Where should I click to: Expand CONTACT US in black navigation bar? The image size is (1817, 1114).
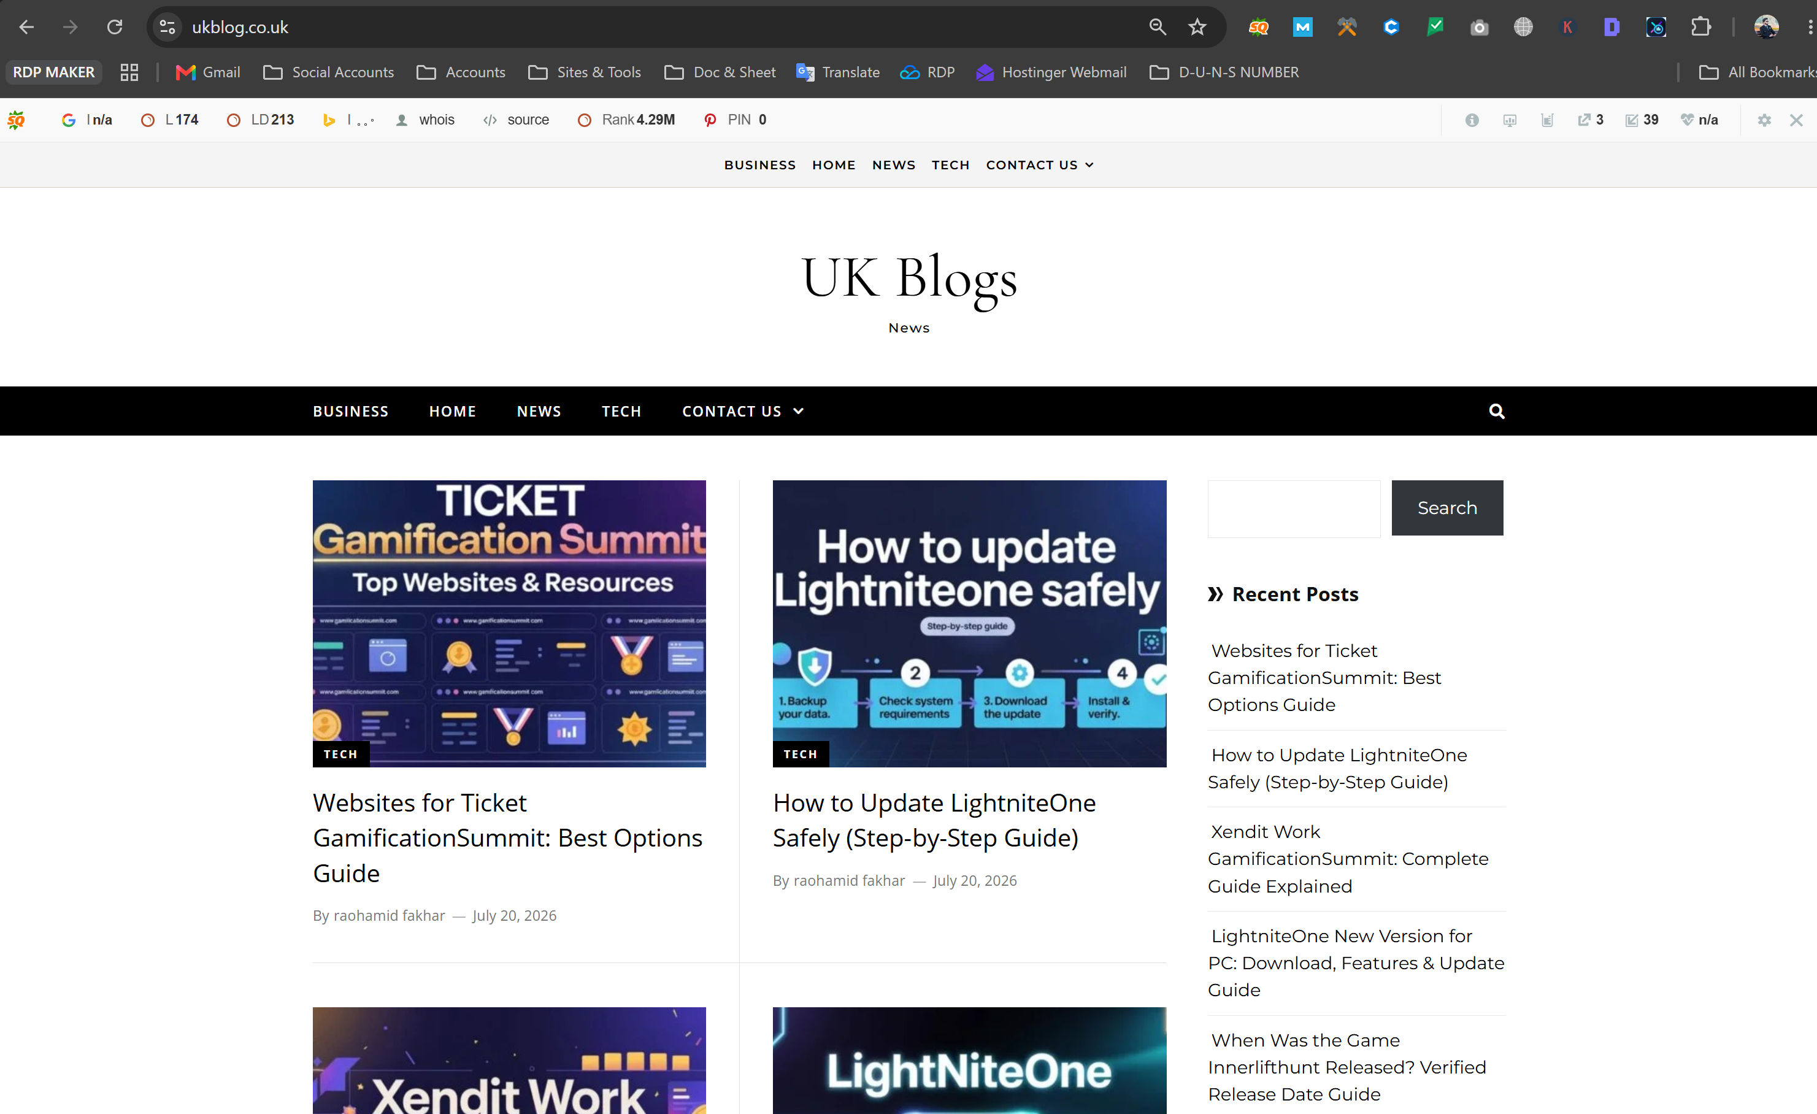click(743, 412)
